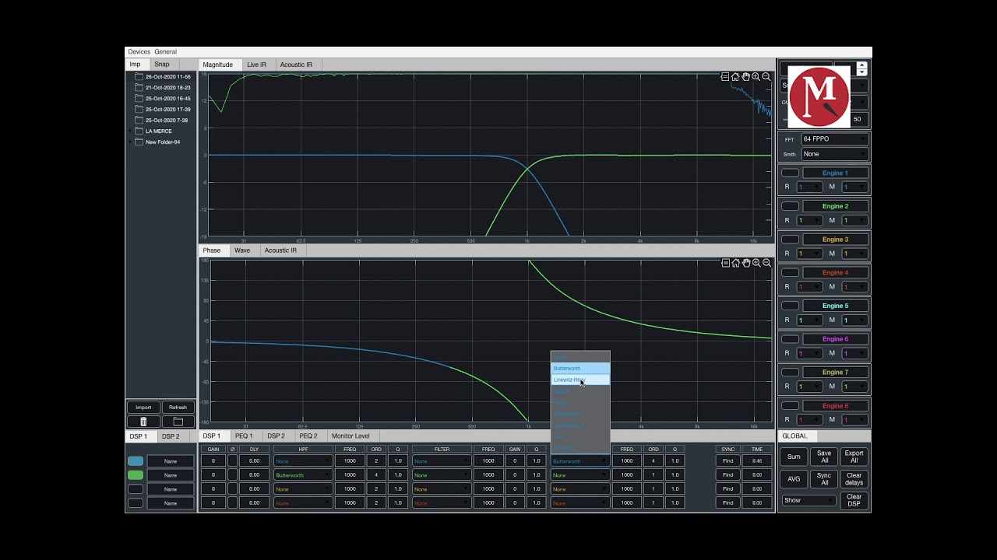Toggle Engine 7 enable button
The width and height of the screenshot is (997, 560).
coord(790,372)
